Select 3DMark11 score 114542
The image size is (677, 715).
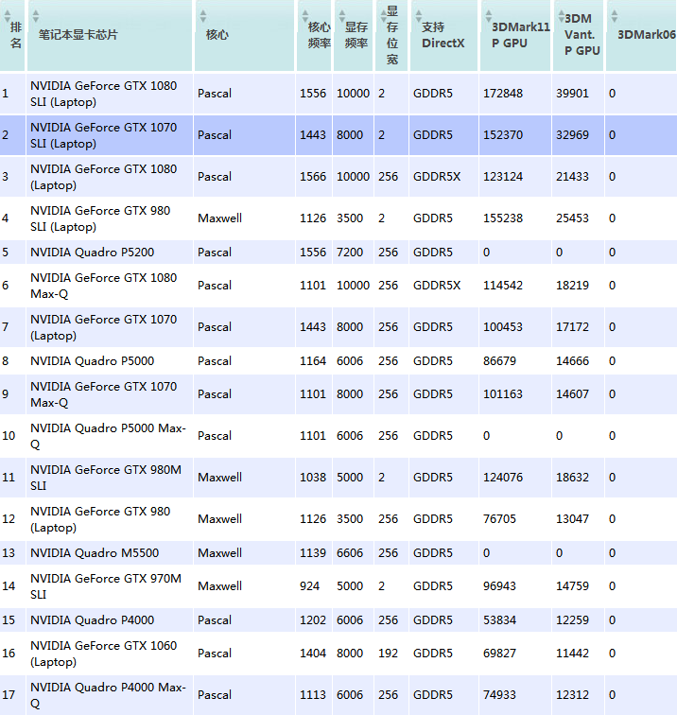click(503, 286)
